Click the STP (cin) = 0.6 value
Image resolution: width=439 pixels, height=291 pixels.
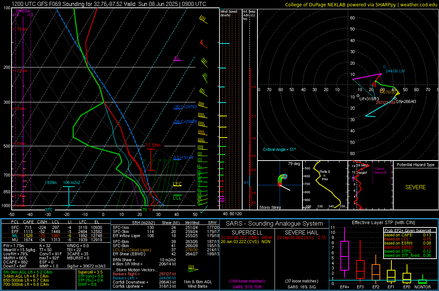coord(90,276)
